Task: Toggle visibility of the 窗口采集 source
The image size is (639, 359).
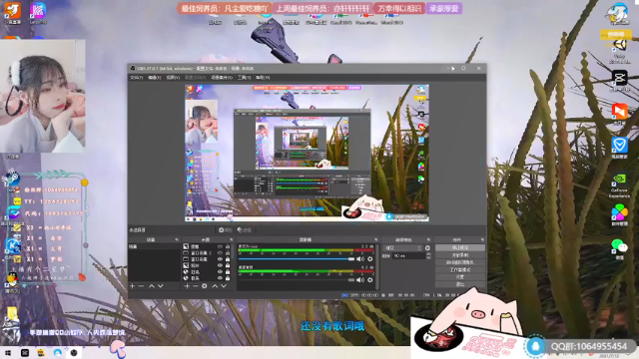Action: tap(220, 259)
